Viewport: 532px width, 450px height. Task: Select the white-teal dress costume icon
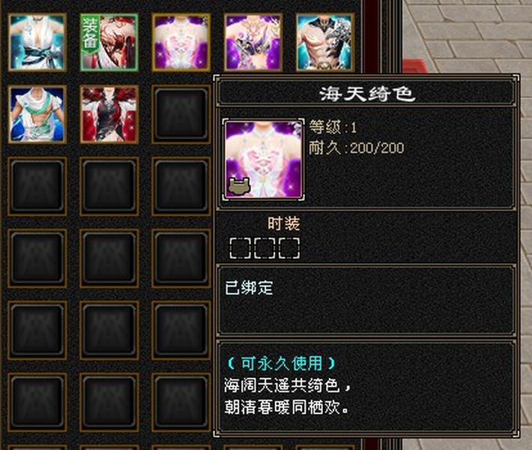(37, 42)
